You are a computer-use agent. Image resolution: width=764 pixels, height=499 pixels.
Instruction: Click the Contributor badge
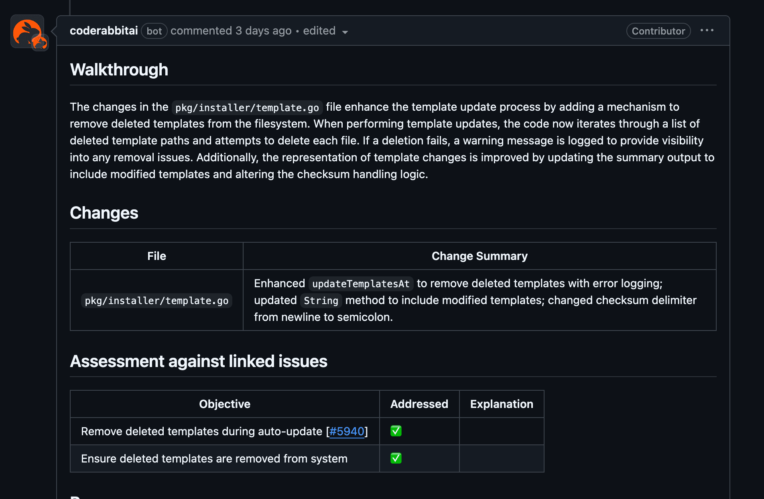[658, 31]
